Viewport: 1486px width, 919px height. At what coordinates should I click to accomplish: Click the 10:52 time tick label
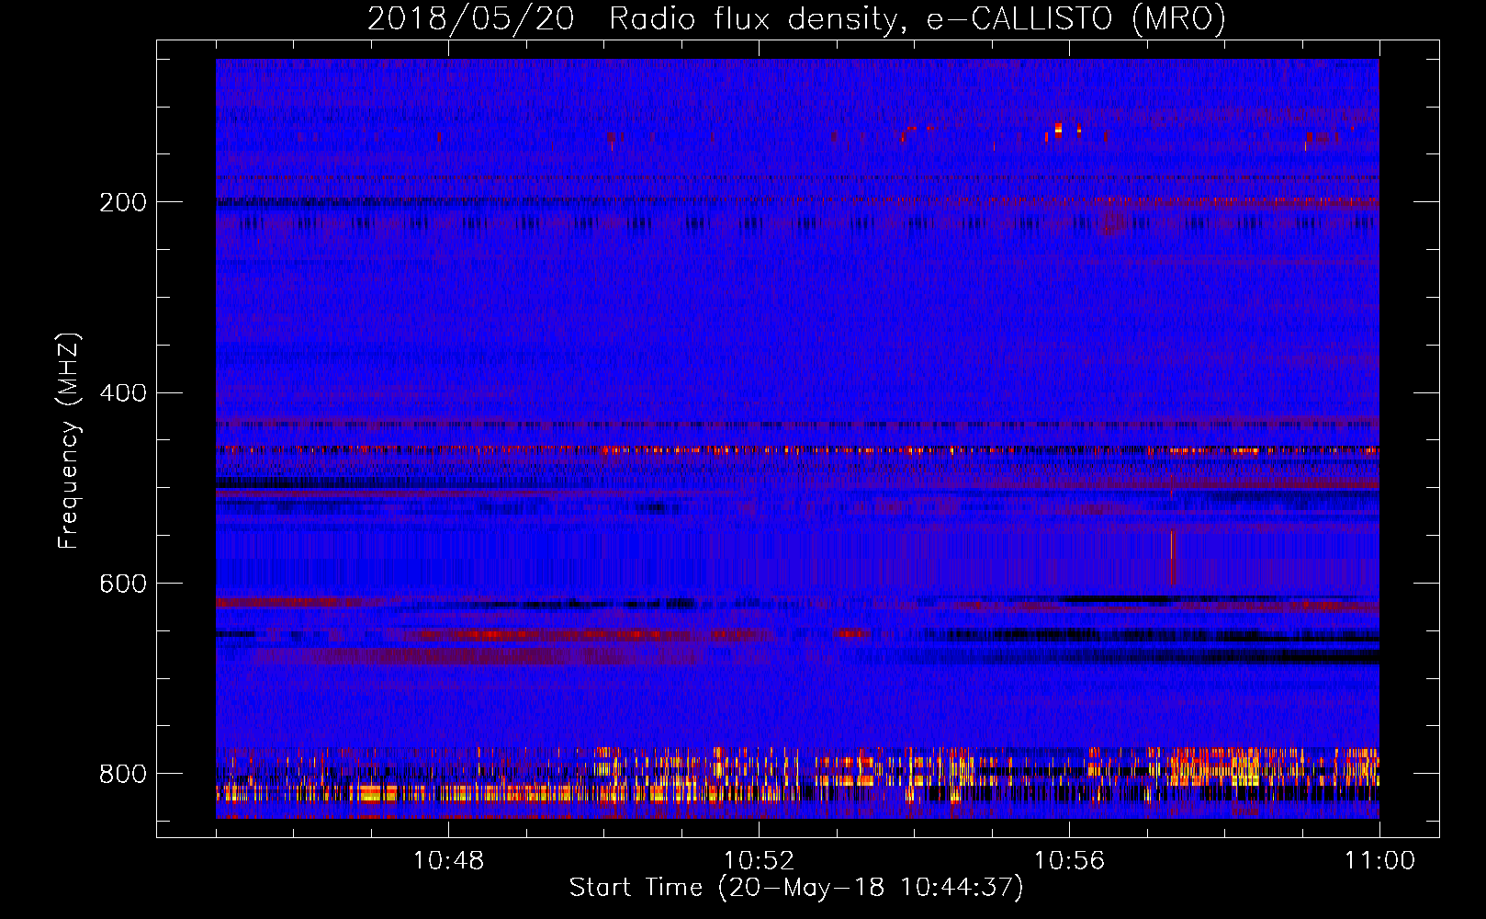pyautogui.click(x=759, y=861)
